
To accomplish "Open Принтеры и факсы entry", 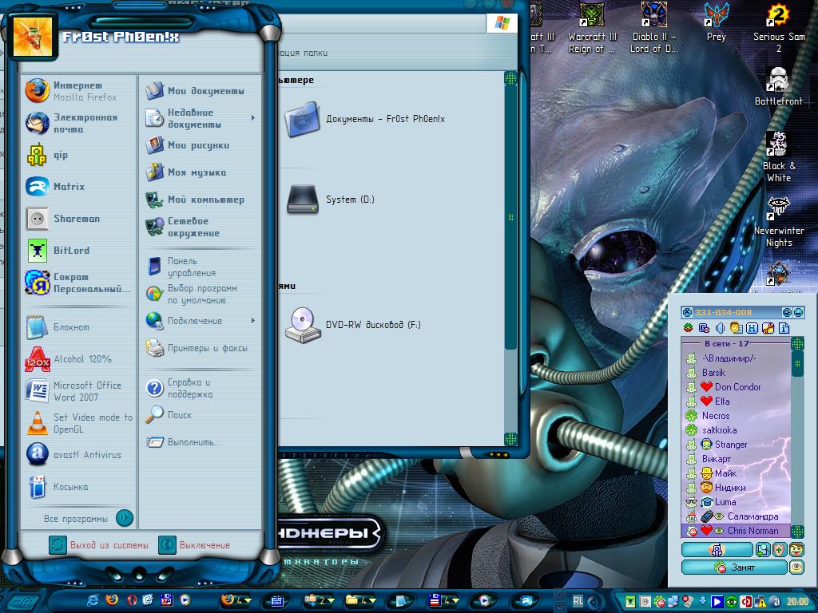I will [x=201, y=348].
